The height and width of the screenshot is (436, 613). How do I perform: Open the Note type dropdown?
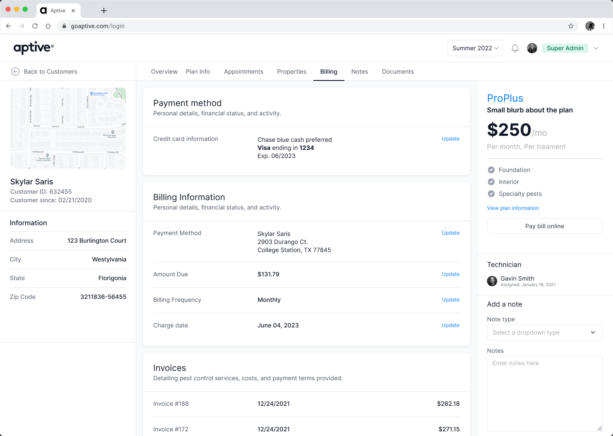click(545, 333)
